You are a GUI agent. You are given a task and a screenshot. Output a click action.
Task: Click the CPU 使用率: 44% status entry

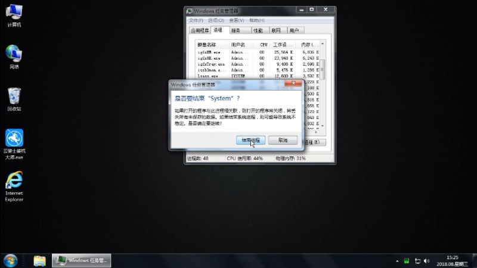[245, 158]
